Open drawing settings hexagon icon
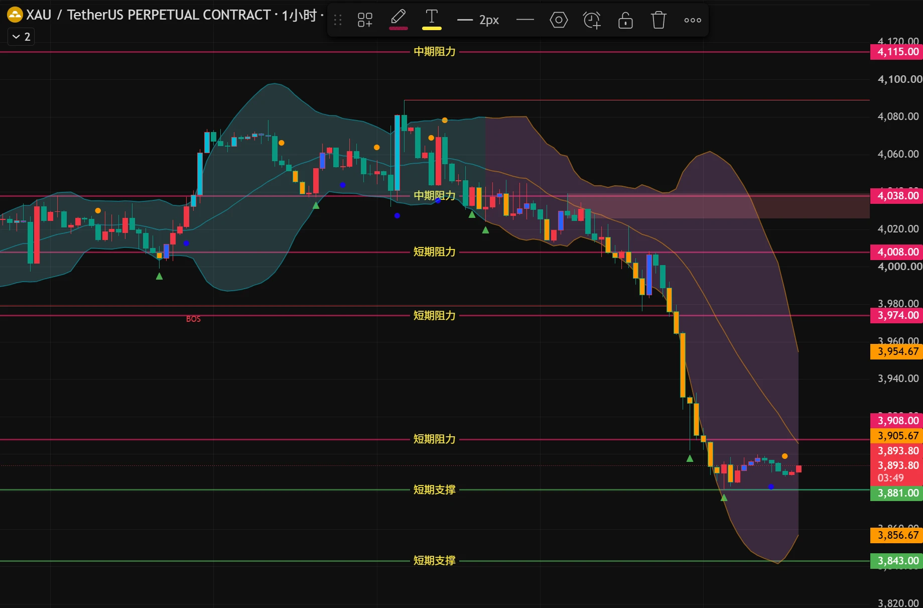Screen dimensions: 923x608 coord(559,20)
